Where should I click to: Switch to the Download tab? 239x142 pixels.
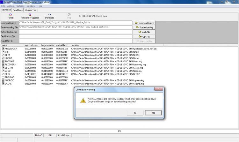(6, 10)
